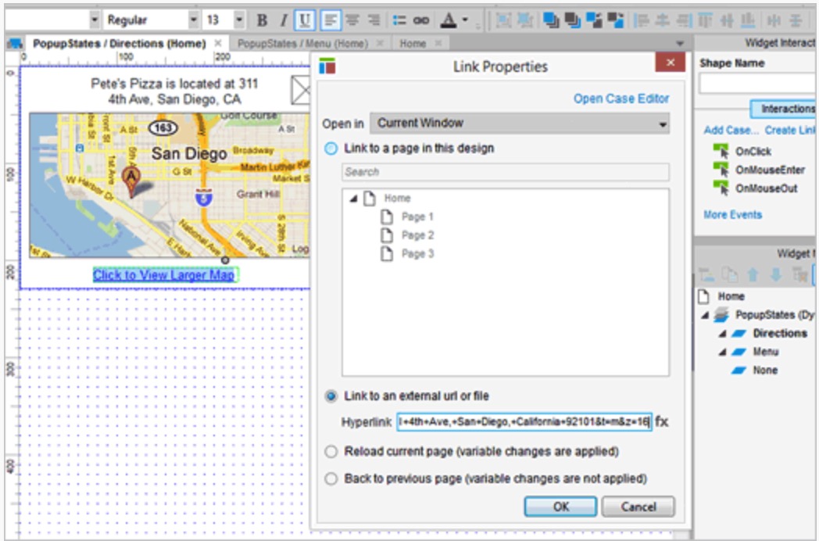Image resolution: width=819 pixels, height=541 pixels.
Task: Collapse the Menu state node
Action: pos(722,353)
